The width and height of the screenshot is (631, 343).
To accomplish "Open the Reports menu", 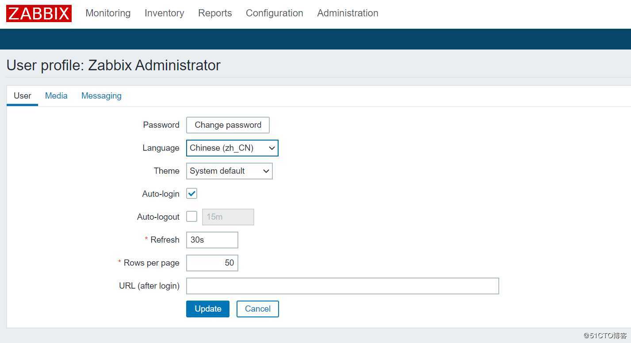I will tap(215, 13).
